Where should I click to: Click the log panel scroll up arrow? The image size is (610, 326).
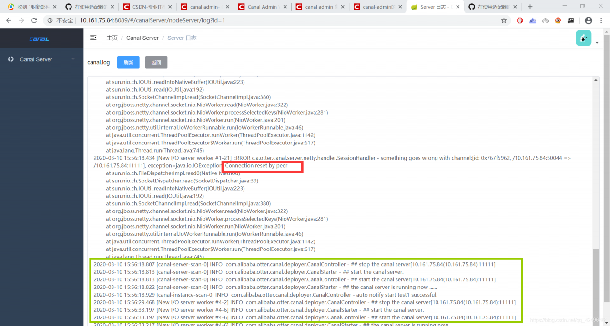(x=596, y=80)
